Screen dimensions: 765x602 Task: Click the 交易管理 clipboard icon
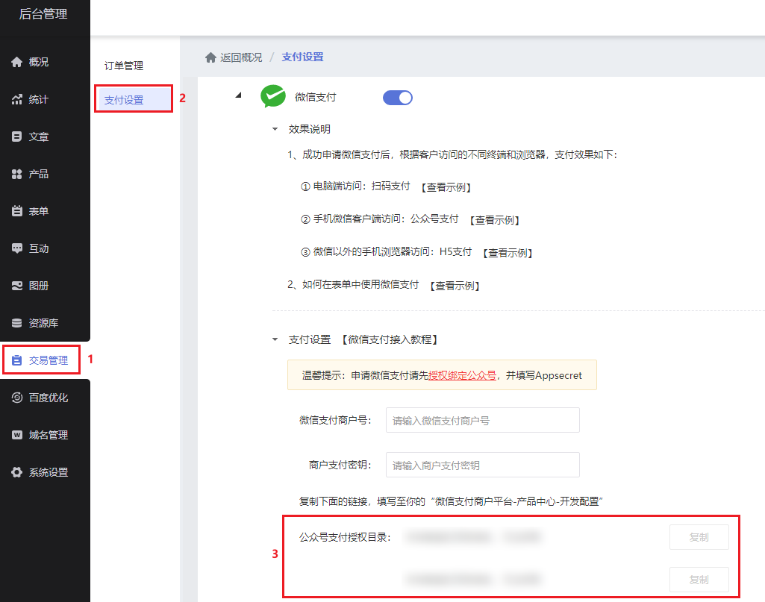tap(17, 360)
